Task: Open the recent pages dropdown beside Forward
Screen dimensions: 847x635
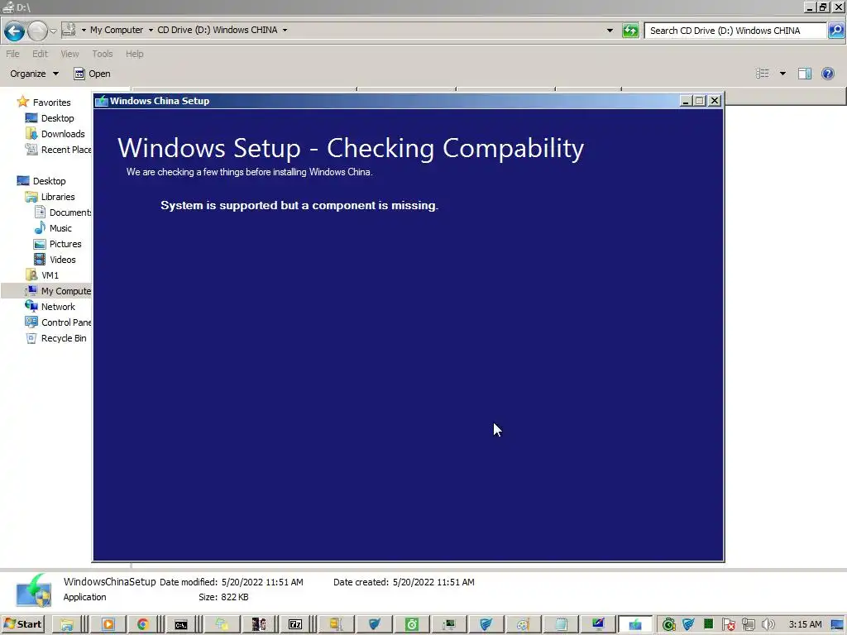Action: pos(53,31)
